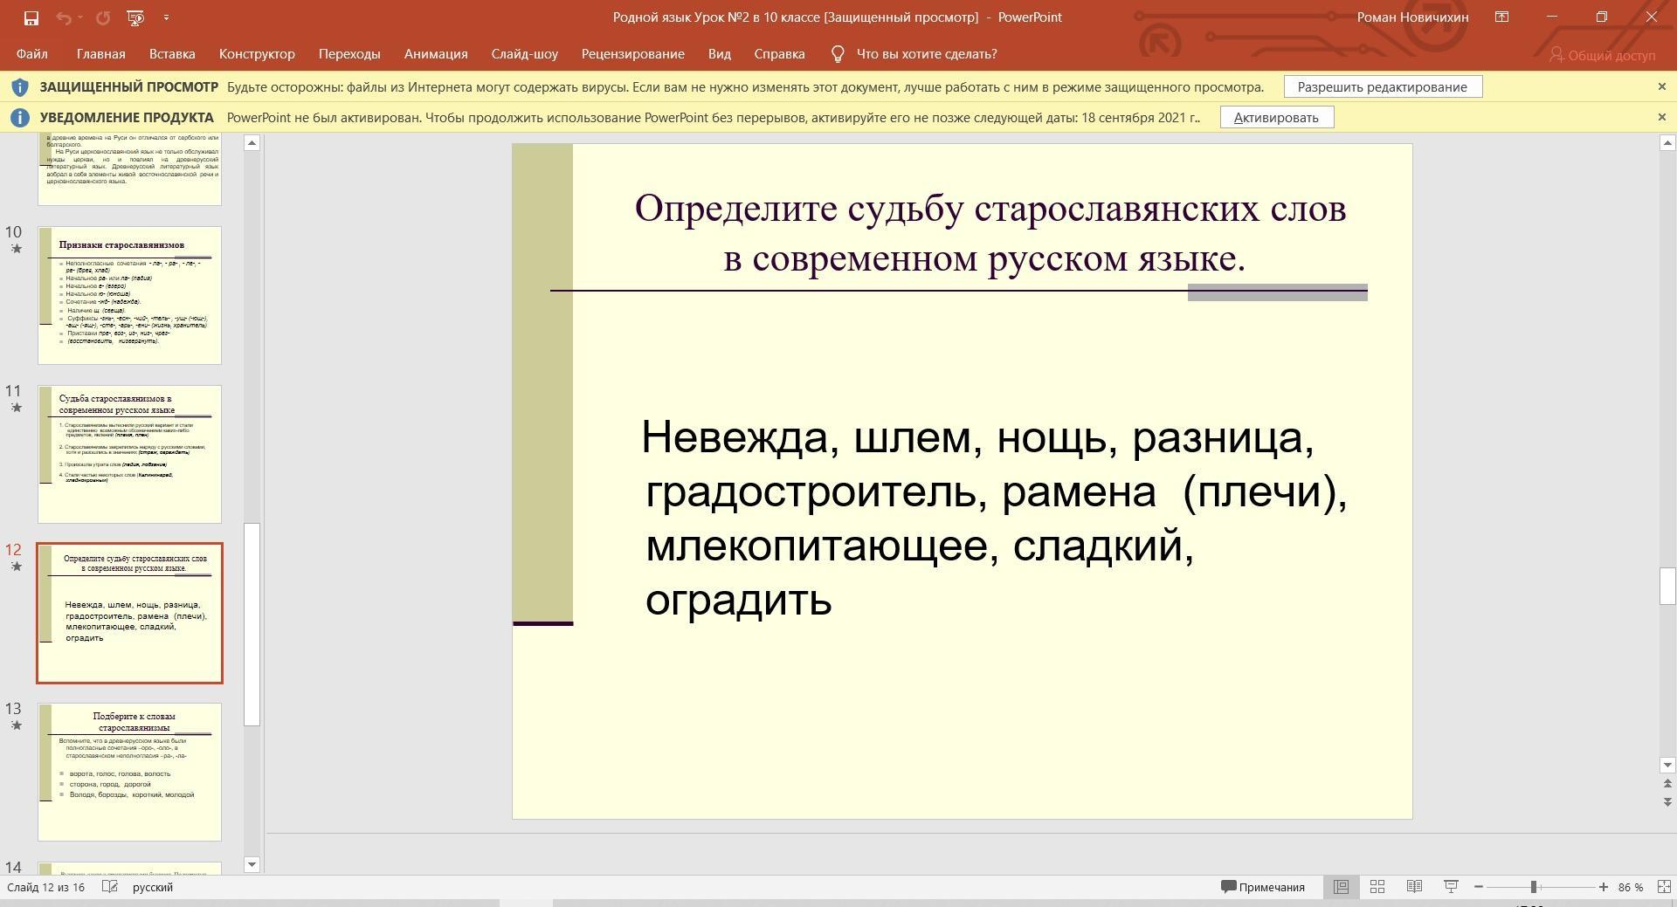The width and height of the screenshot is (1677, 907).
Task: Go to the next slide using the double arrow
Action: coord(1667,801)
